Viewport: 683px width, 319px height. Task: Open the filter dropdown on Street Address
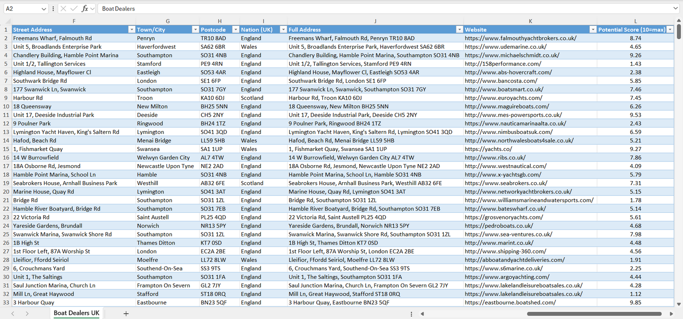(132, 29)
